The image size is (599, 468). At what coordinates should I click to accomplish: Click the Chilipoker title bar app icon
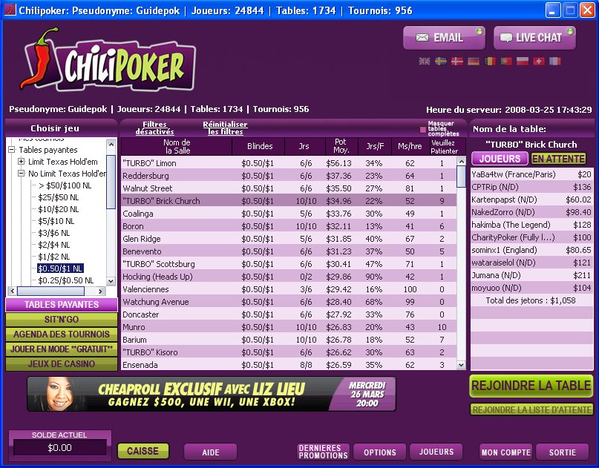click(10, 10)
